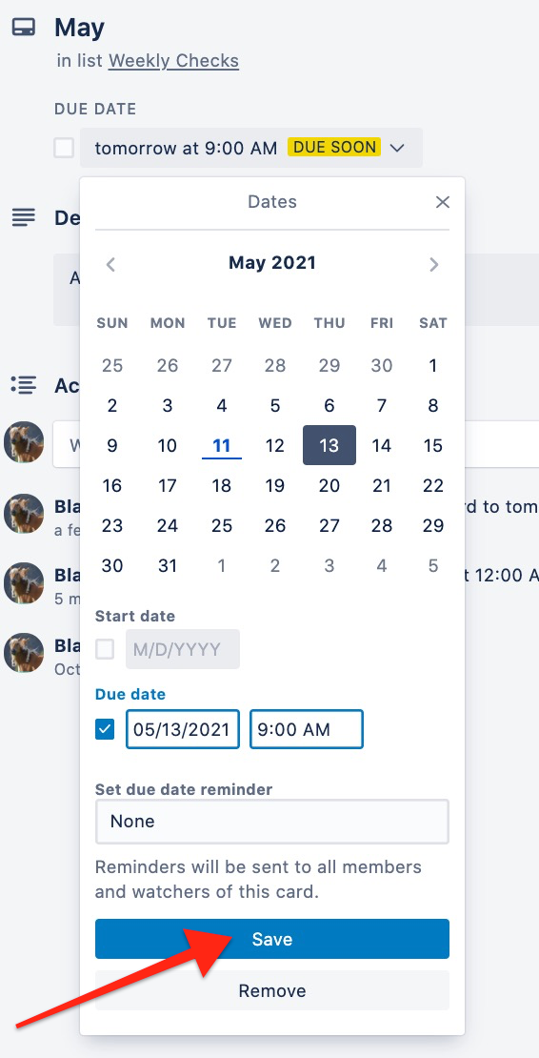Select May 11 in the calendar
The image size is (539, 1058).
coord(222,445)
